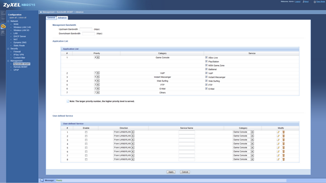The width and height of the screenshot is (326, 183).
Task: Click the bottom Maintenance icon in left sidebar strip
Action: [x=3, y=33]
